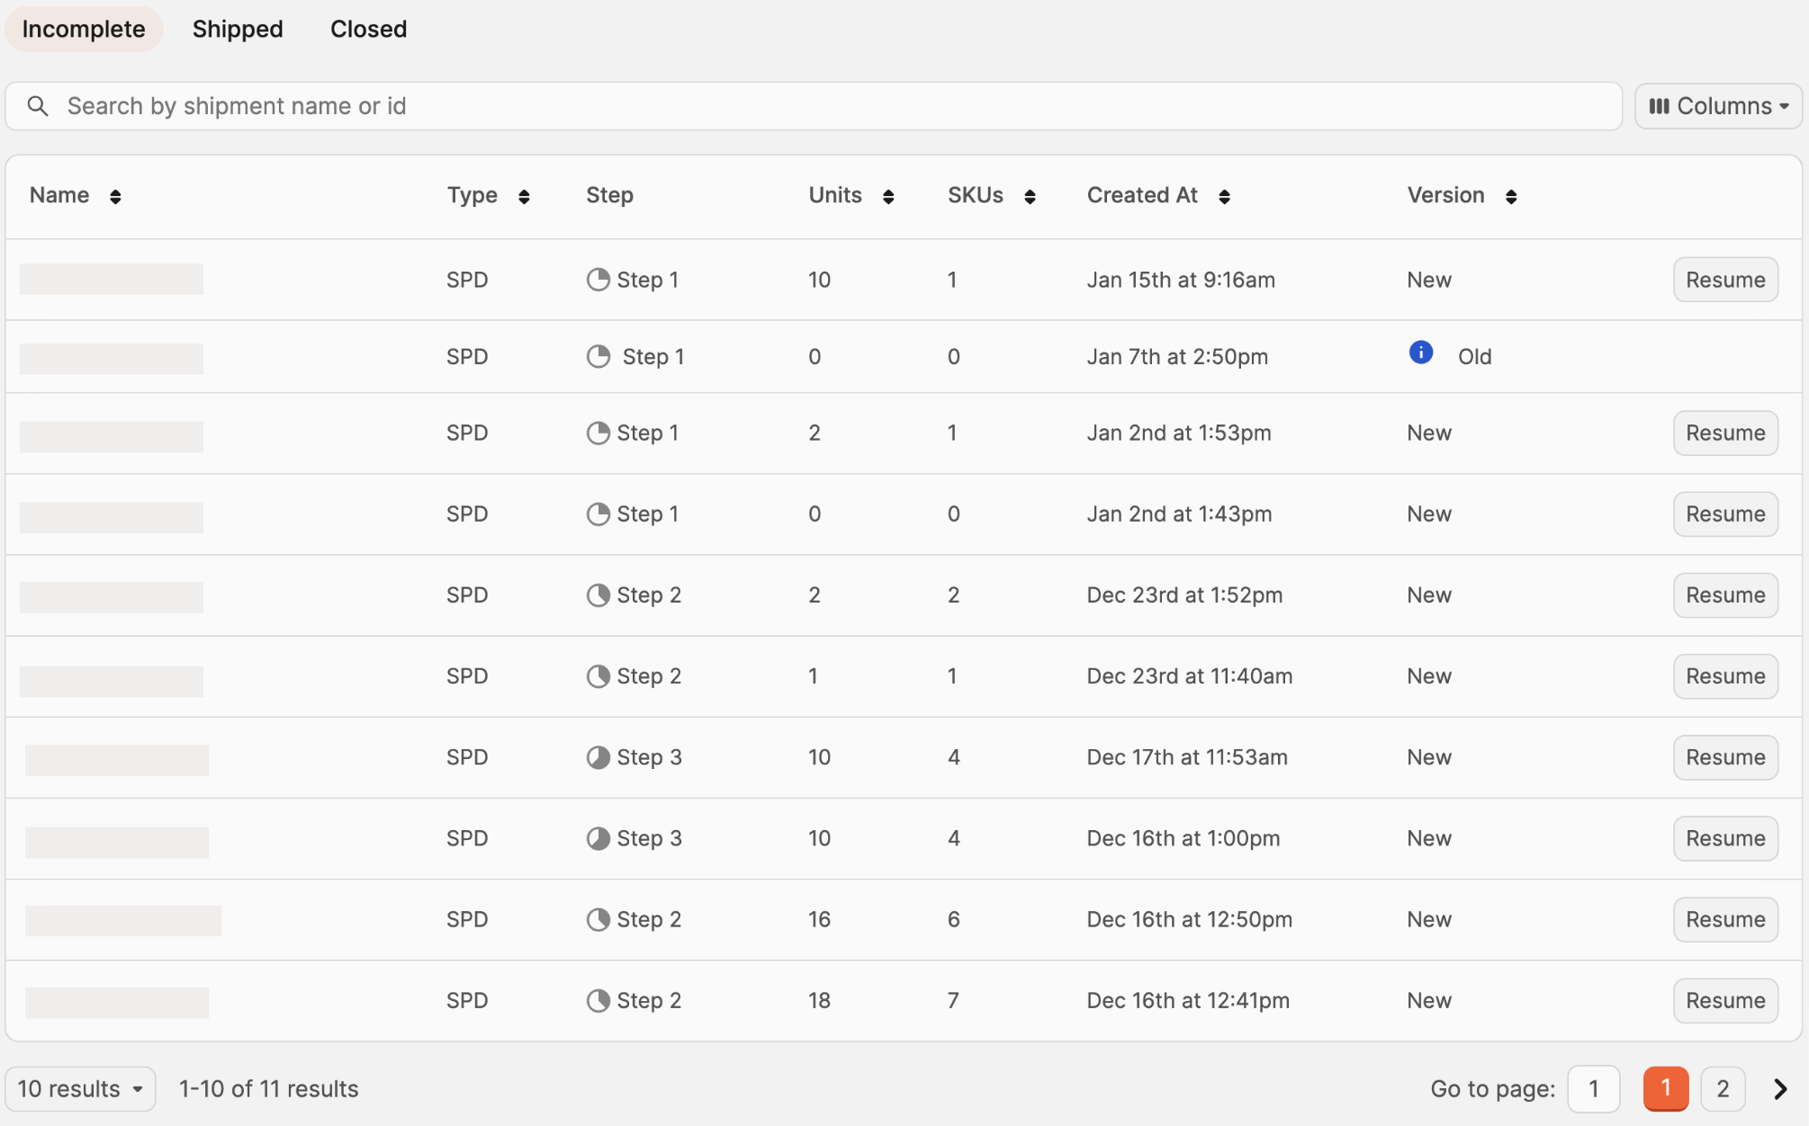Viewport: 1809px width, 1126px height.
Task: Click SKUs value '6'
Action: [x=954, y=919]
